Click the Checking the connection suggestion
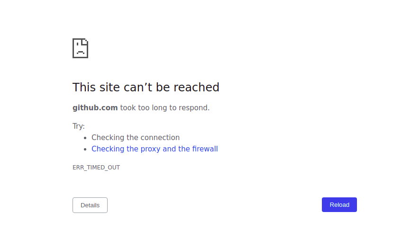 coord(136,138)
